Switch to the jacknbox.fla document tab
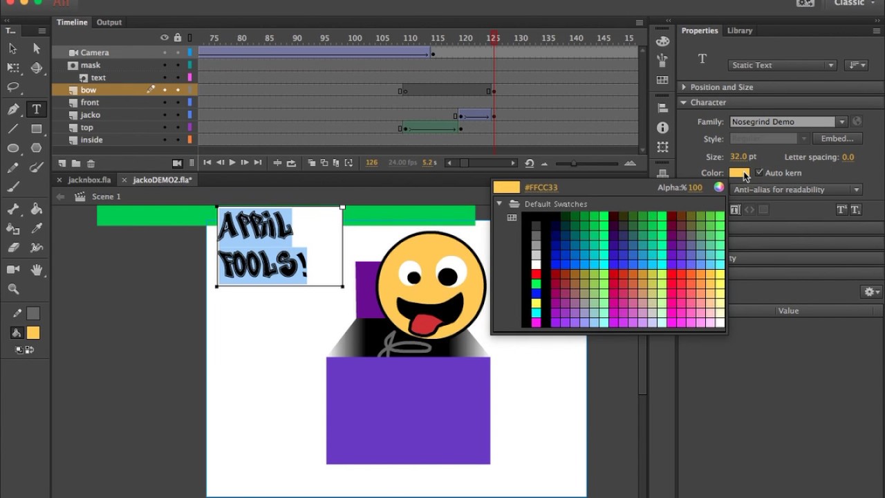885x498 pixels. tap(89, 180)
